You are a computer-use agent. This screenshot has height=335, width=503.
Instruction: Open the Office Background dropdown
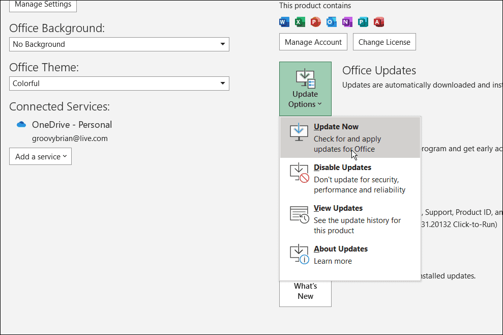click(119, 44)
